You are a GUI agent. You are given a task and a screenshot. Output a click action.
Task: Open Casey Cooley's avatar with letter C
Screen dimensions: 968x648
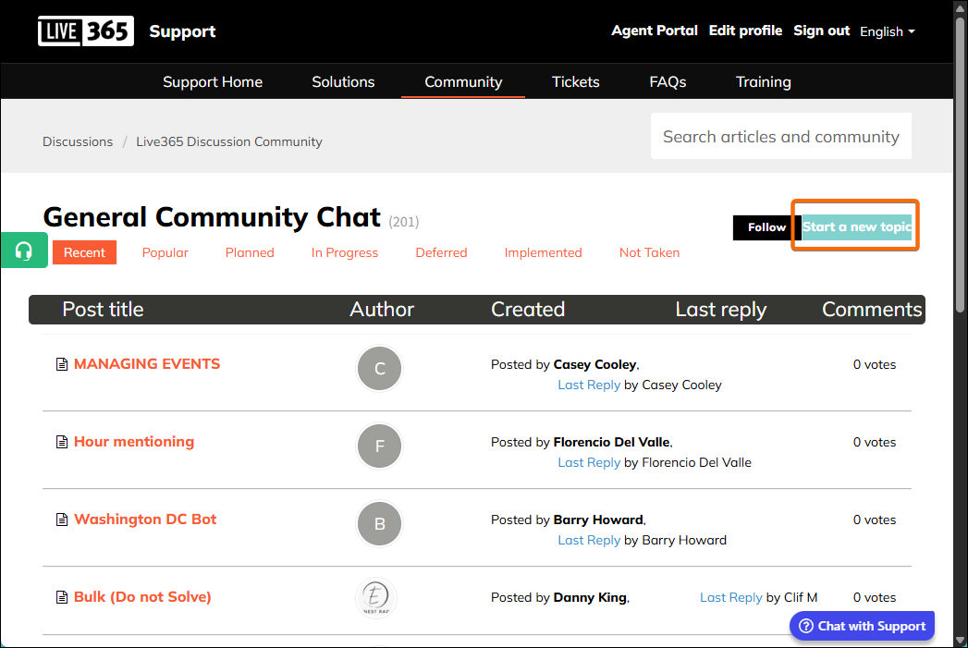pos(380,369)
